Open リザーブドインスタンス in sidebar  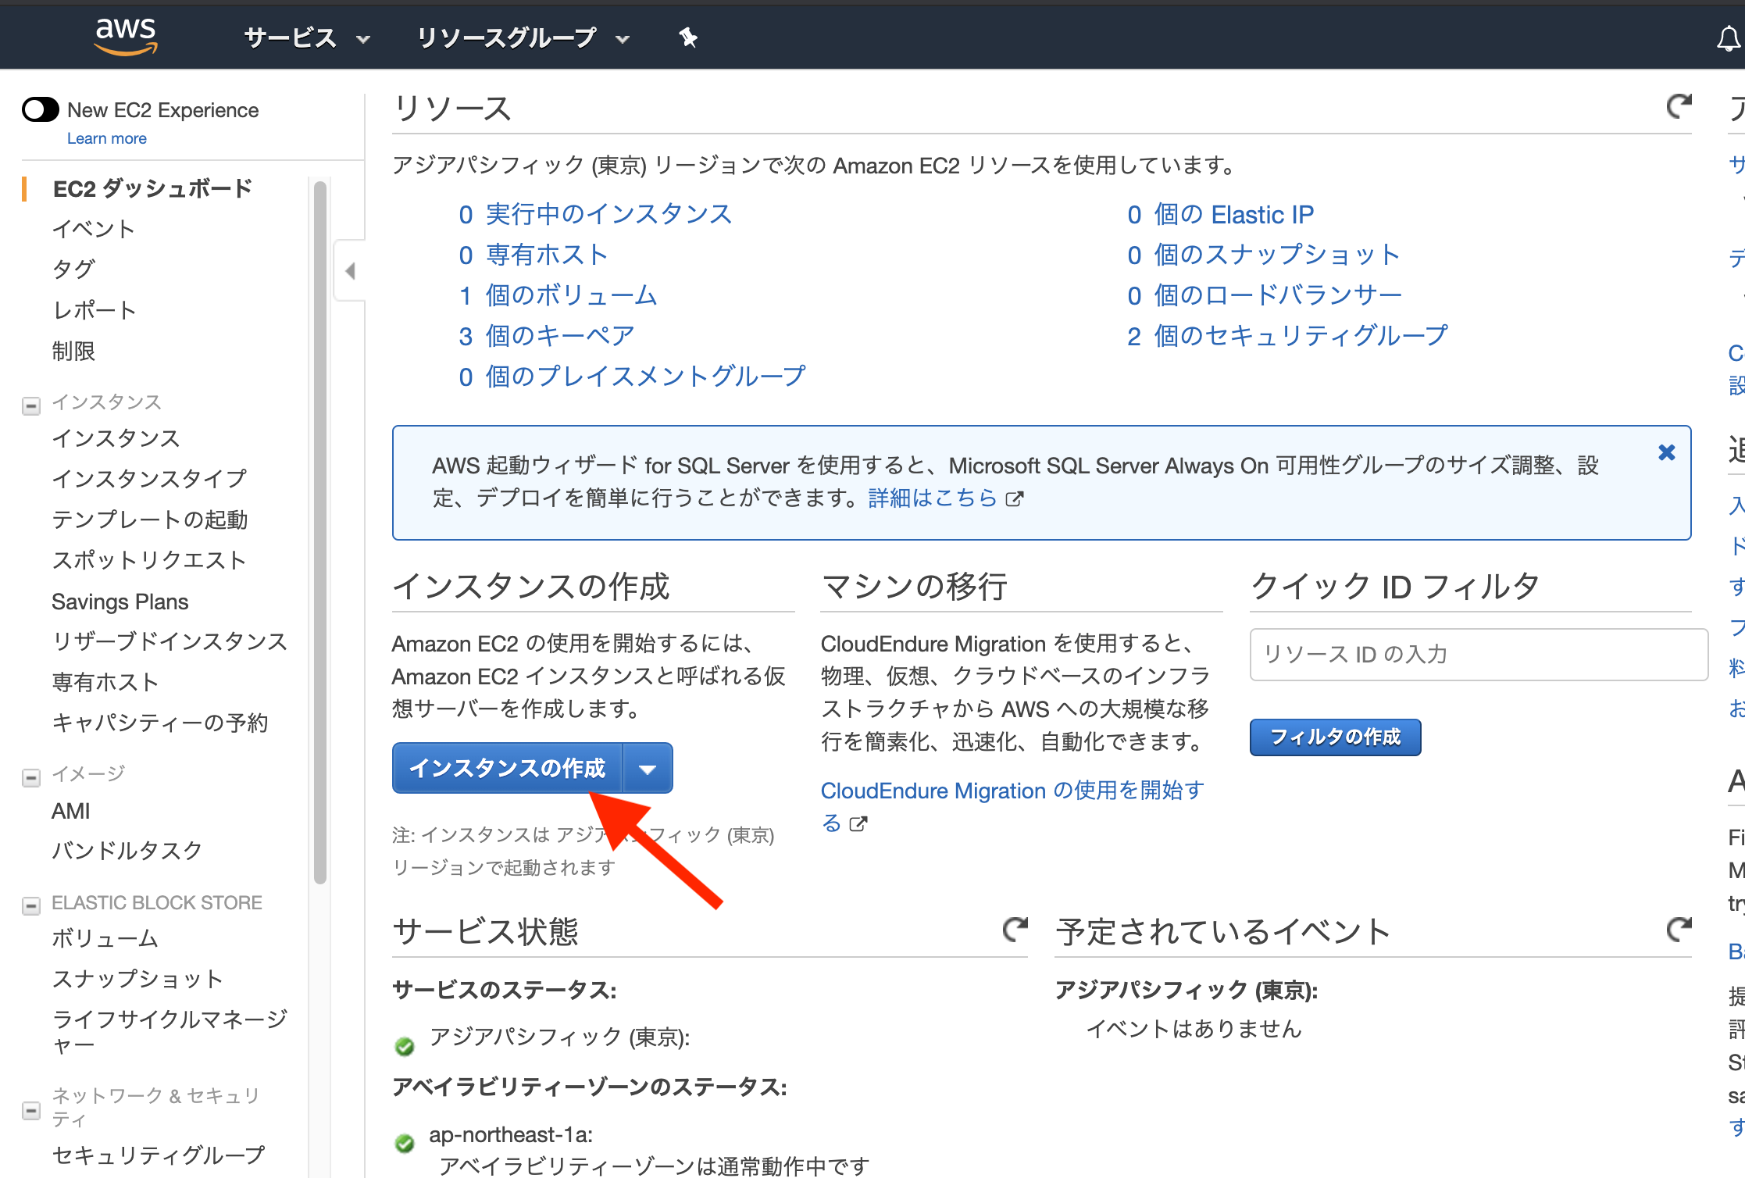(170, 641)
